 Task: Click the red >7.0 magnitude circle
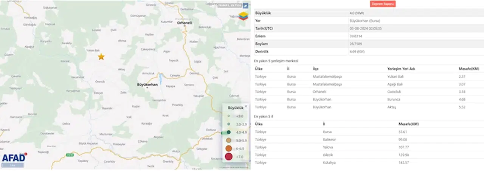pyautogui.click(x=229, y=157)
